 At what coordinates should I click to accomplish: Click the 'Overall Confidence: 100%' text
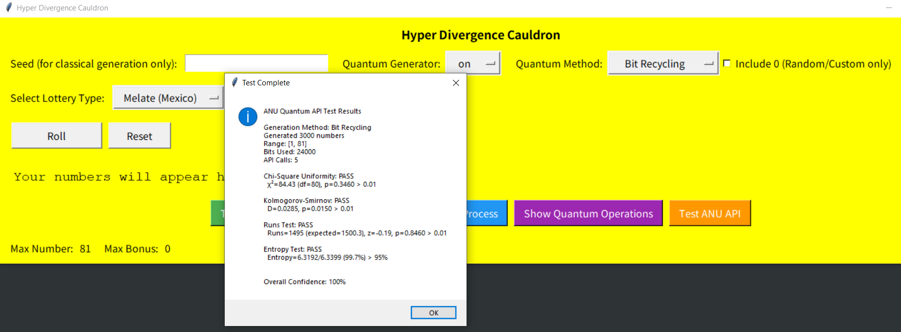[304, 282]
